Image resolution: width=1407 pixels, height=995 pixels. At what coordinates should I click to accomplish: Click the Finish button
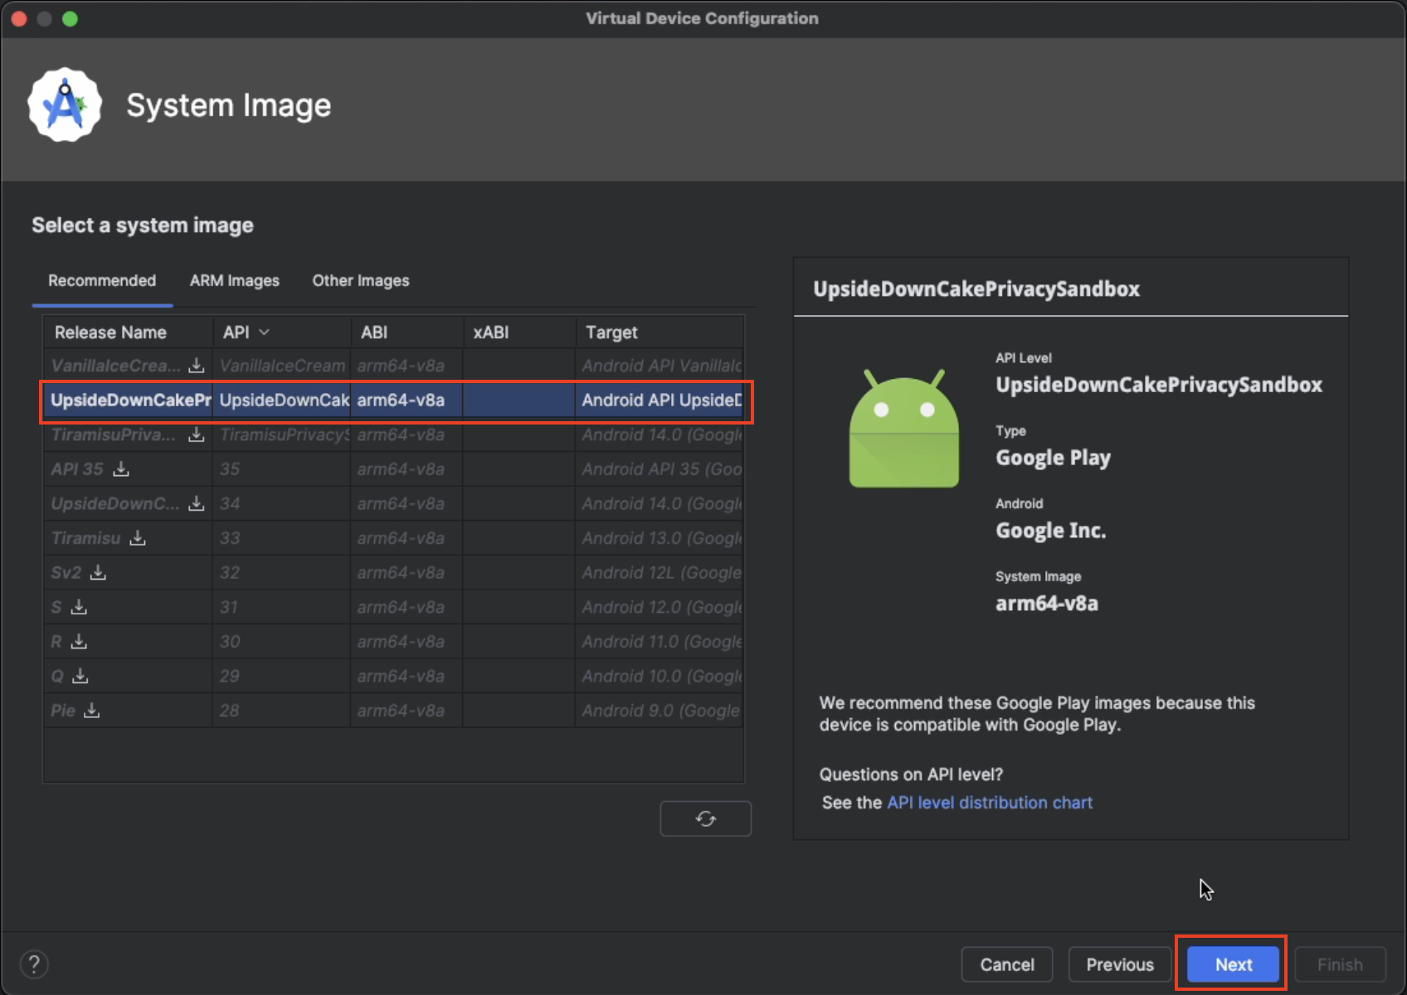(x=1340, y=964)
